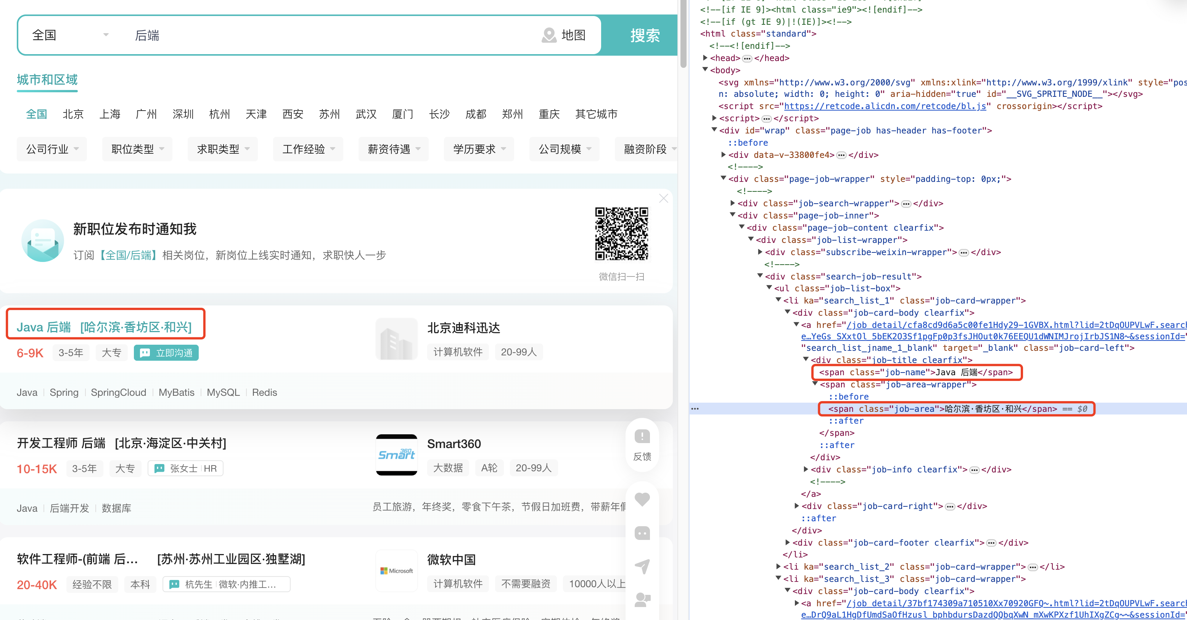Select 其它城市 in the city list
This screenshot has width=1187, height=620.
coord(596,114)
